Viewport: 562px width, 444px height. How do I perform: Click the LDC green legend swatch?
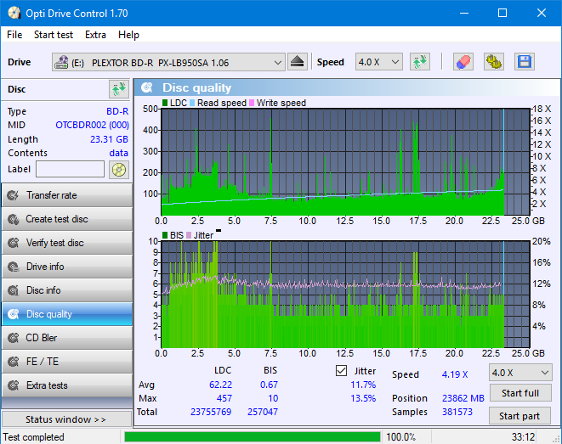pos(165,103)
